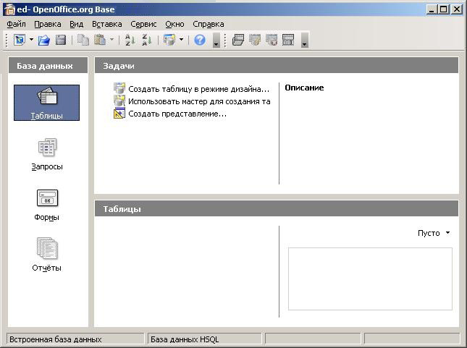This screenshot has height=348, width=467.
Task: Click icon beside Использовать мастер task
Action: coord(119,101)
